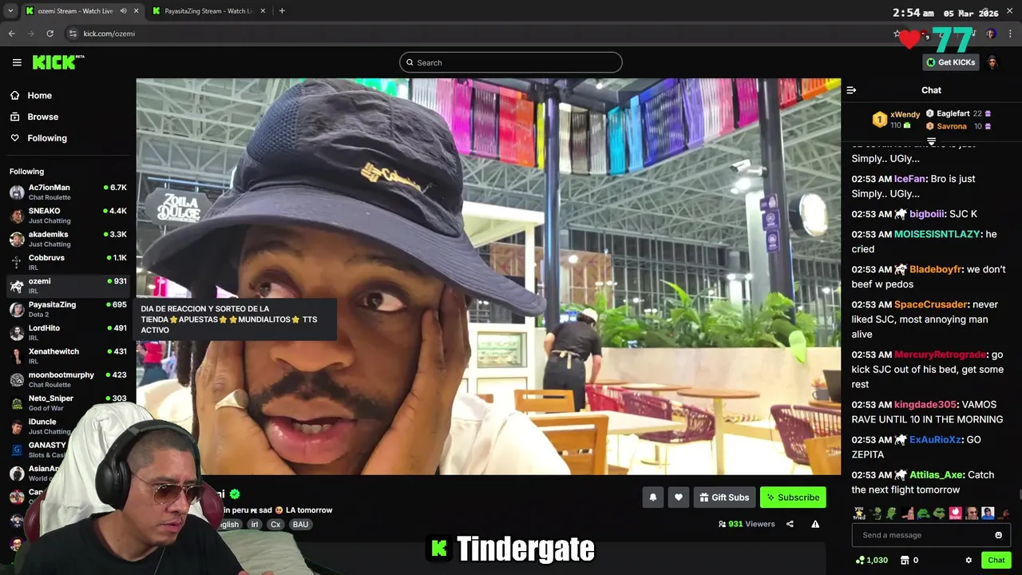Expand the gift leaderboard chevron
Image resolution: width=1022 pixels, height=575 pixels.
point(931,141)
